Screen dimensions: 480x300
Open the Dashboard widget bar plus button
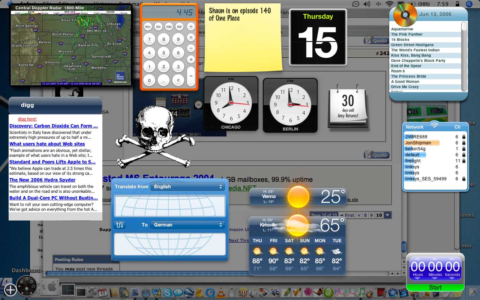(x=10, y=290)
